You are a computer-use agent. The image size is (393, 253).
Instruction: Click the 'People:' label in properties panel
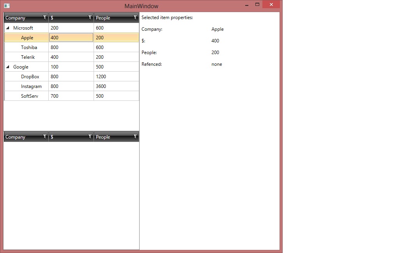click(149, 53)
